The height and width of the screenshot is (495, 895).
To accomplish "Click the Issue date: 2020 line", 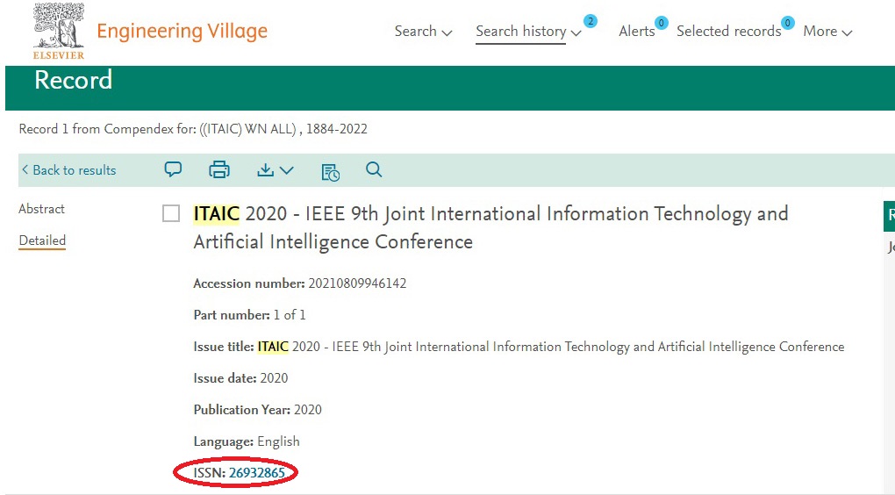I will point(241,378).
